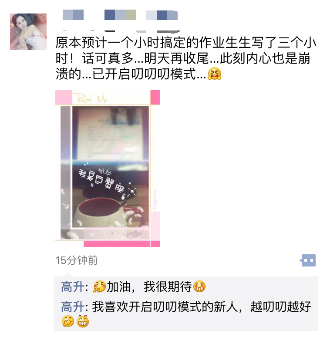Reply to the 加油，我很期待 comment
Viewport: 320px width, 344px height.
[x=186, y=287]
